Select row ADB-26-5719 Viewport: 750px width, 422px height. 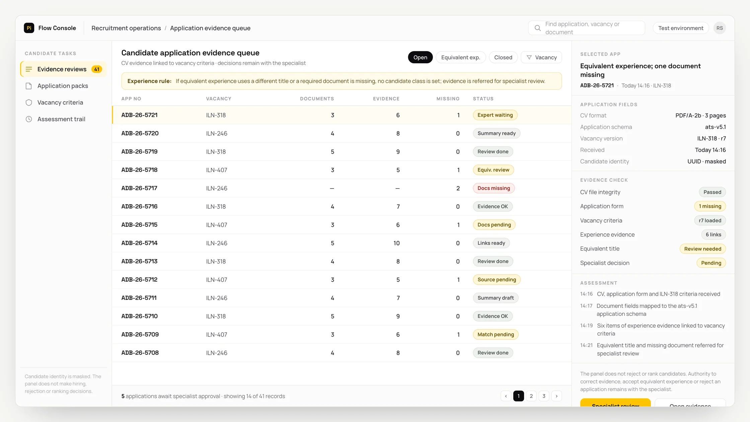click(342, 152)
